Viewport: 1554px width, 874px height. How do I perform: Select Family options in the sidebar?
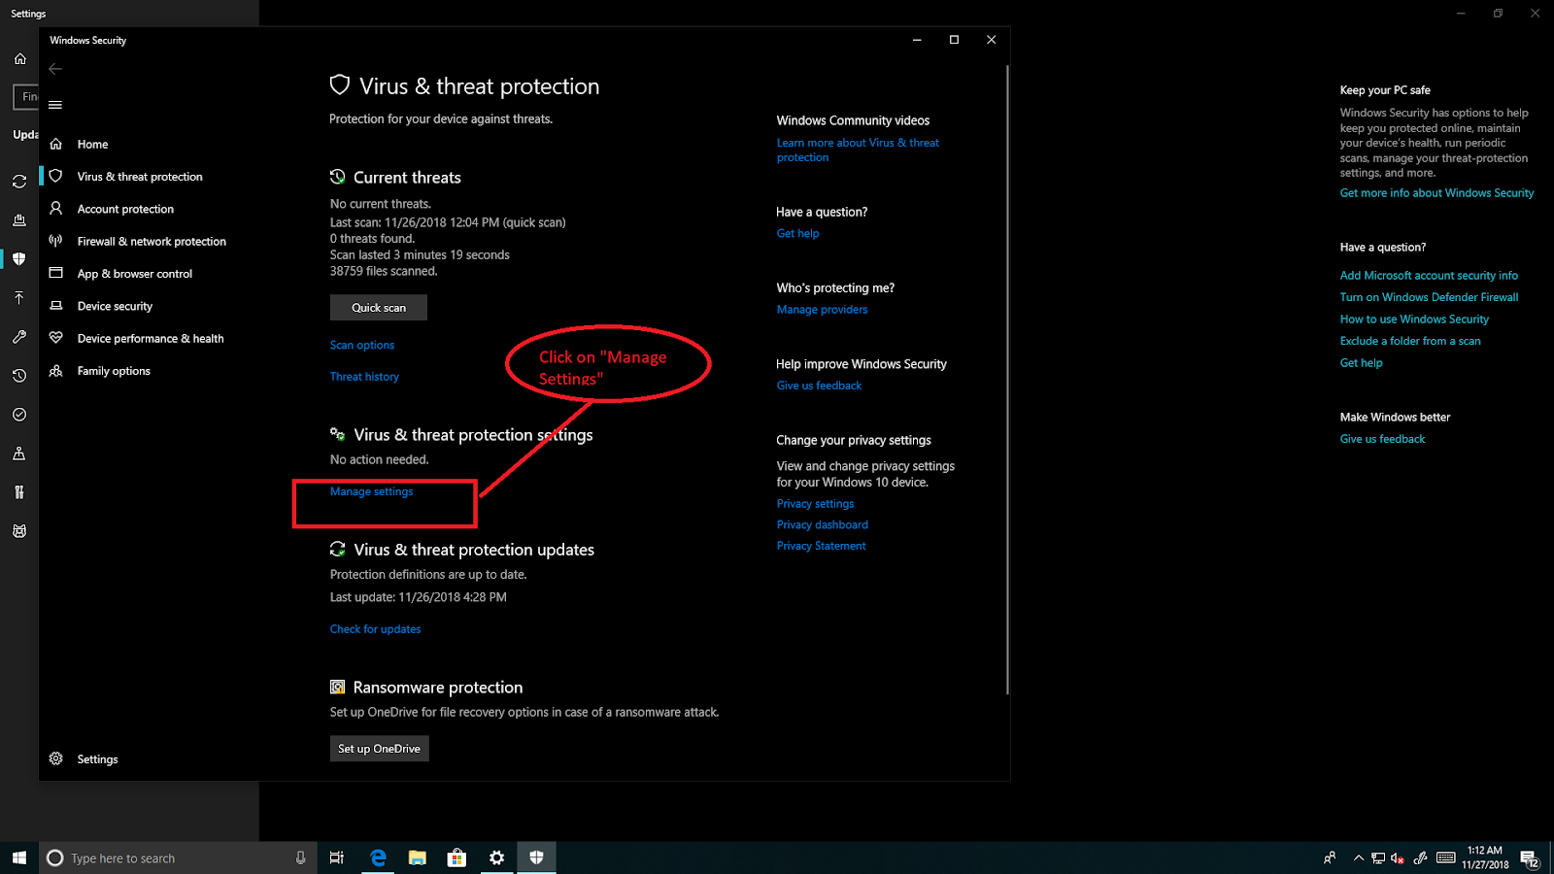114,370
